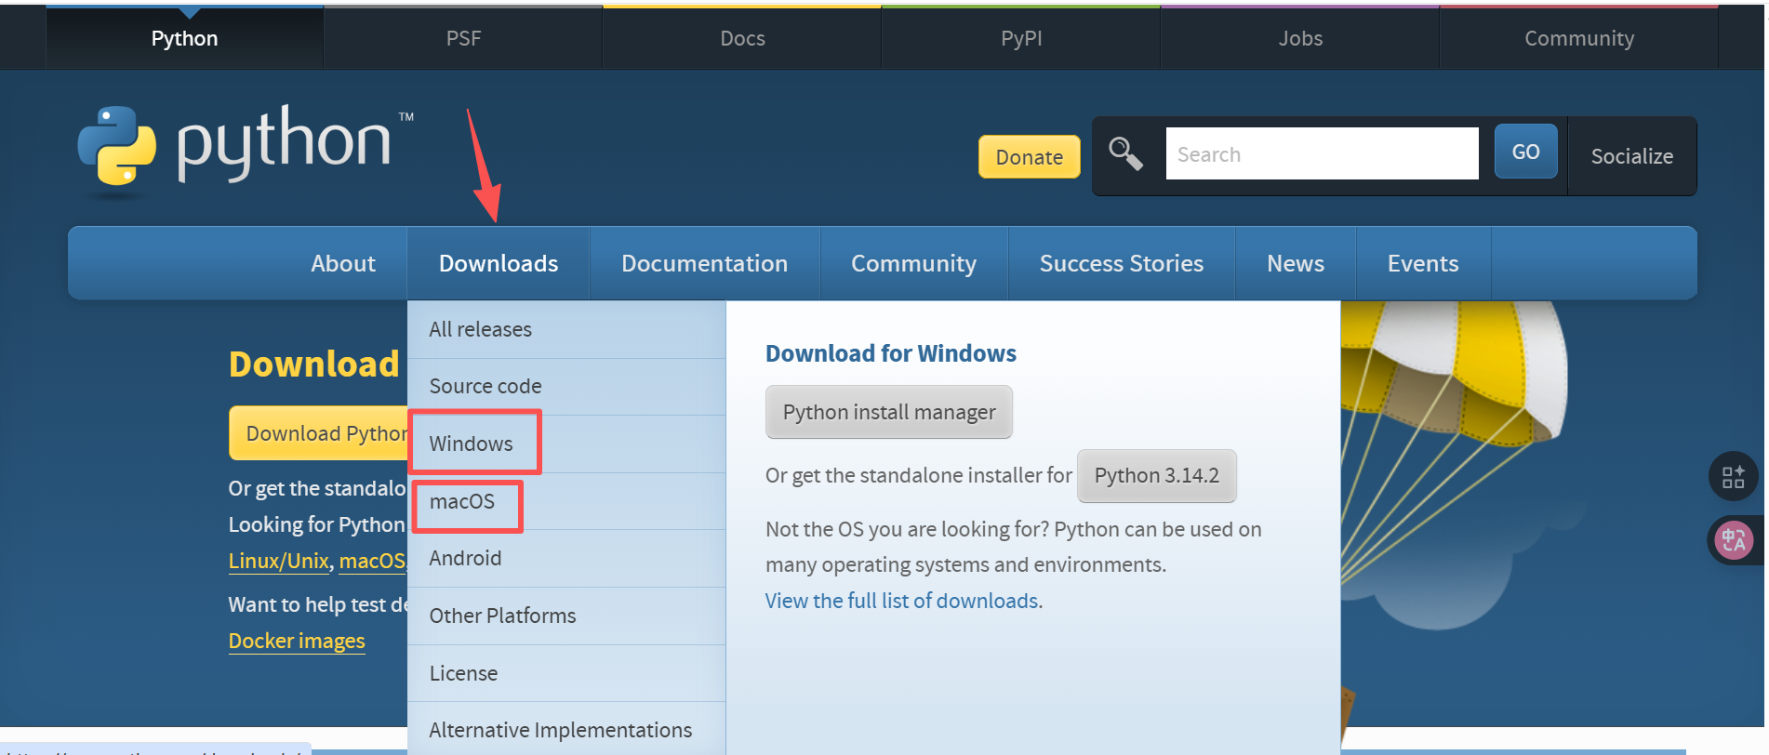Open the Linux/Unix link

(278, 561)
